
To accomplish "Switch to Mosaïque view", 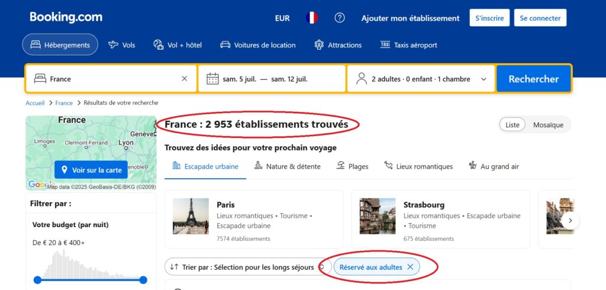I will 548,125.
